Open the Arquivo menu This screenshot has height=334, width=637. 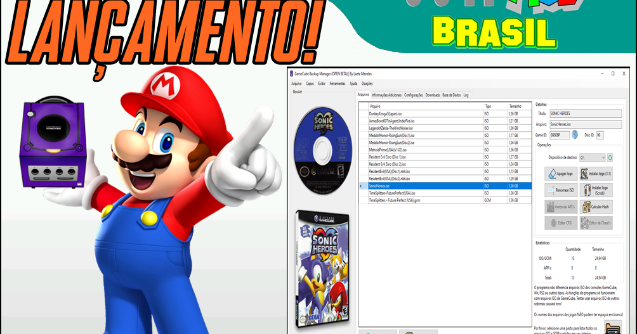[296, 84]
